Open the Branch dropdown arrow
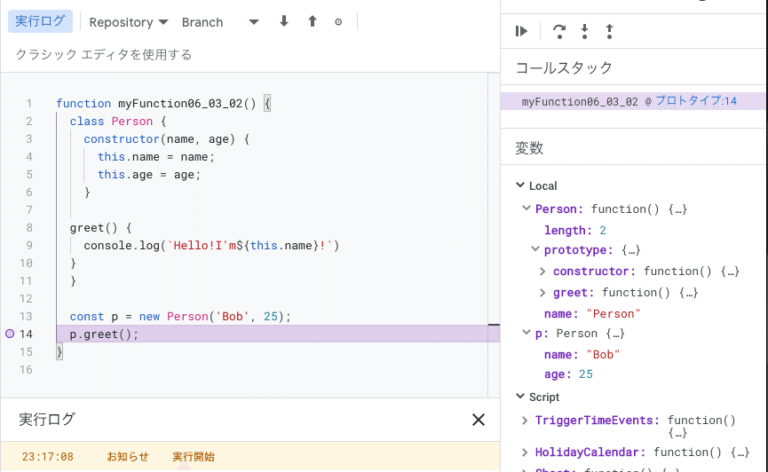The image size is (768, 472). [253, 22]
